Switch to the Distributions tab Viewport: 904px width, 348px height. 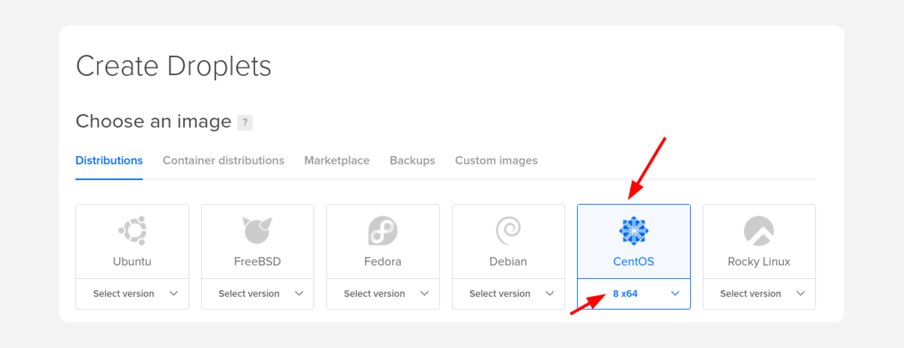pyautogui.click(x=109, y=161)
